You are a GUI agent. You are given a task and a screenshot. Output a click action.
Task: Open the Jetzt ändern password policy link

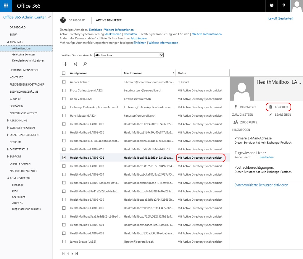click(138, 38)
